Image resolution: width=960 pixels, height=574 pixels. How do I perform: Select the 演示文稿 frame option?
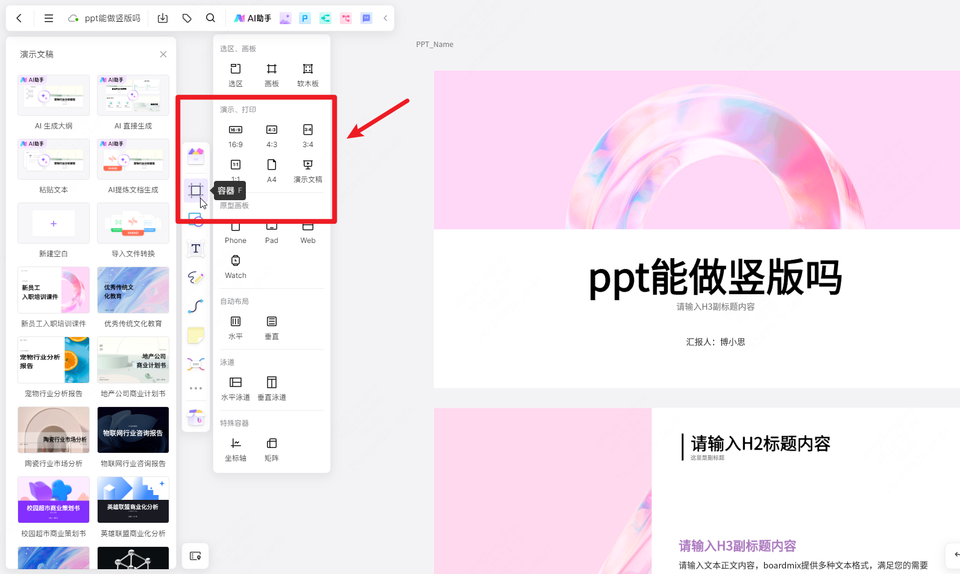[x=308, y=171]
